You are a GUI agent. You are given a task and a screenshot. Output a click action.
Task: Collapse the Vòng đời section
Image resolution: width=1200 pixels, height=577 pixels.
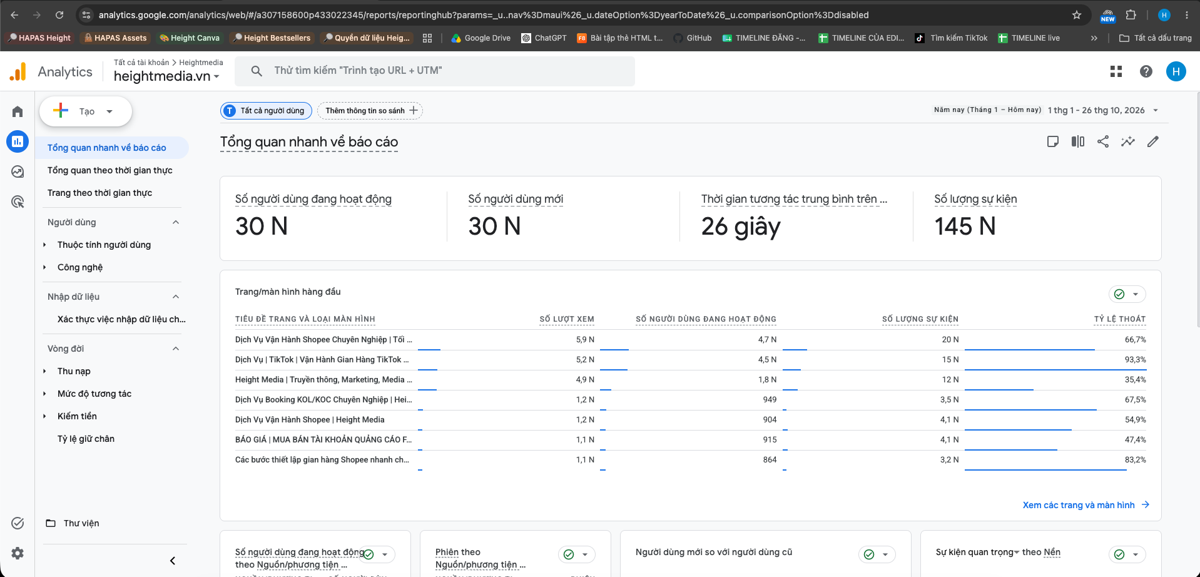176,349
